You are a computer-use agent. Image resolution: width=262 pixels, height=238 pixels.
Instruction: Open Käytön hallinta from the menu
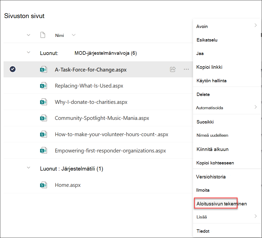[x=212, y=81]
